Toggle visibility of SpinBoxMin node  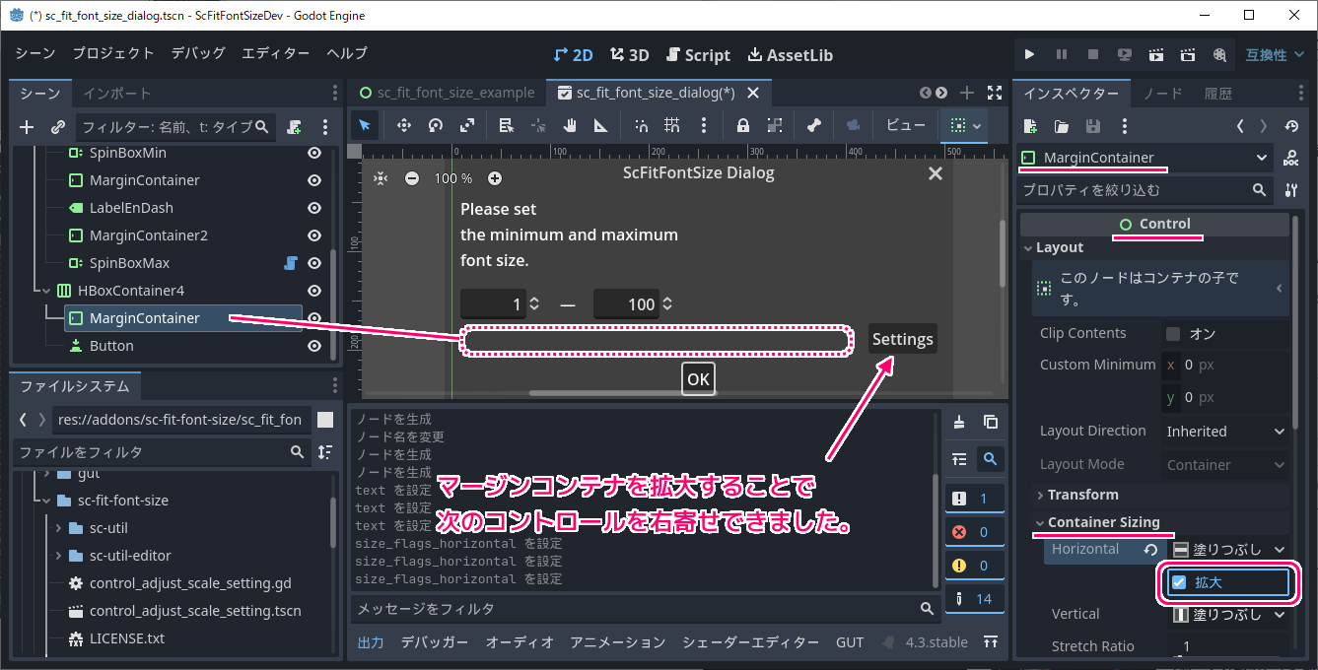(314, 153)
